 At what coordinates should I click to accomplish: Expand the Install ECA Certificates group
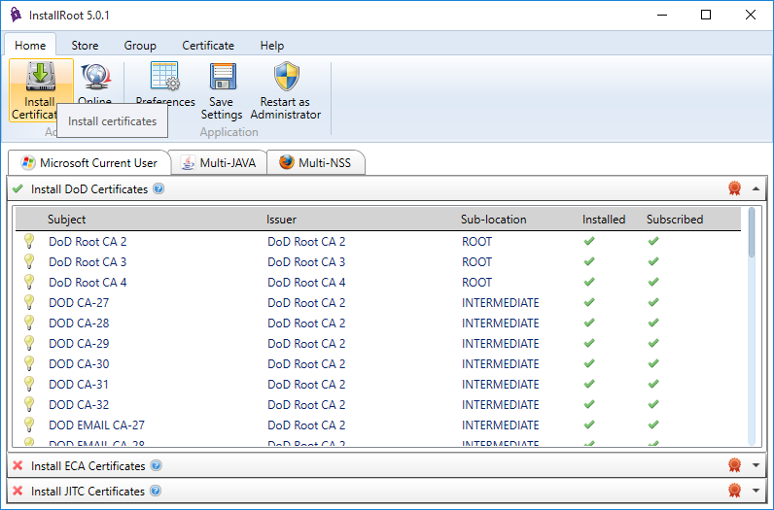[756, 465]
